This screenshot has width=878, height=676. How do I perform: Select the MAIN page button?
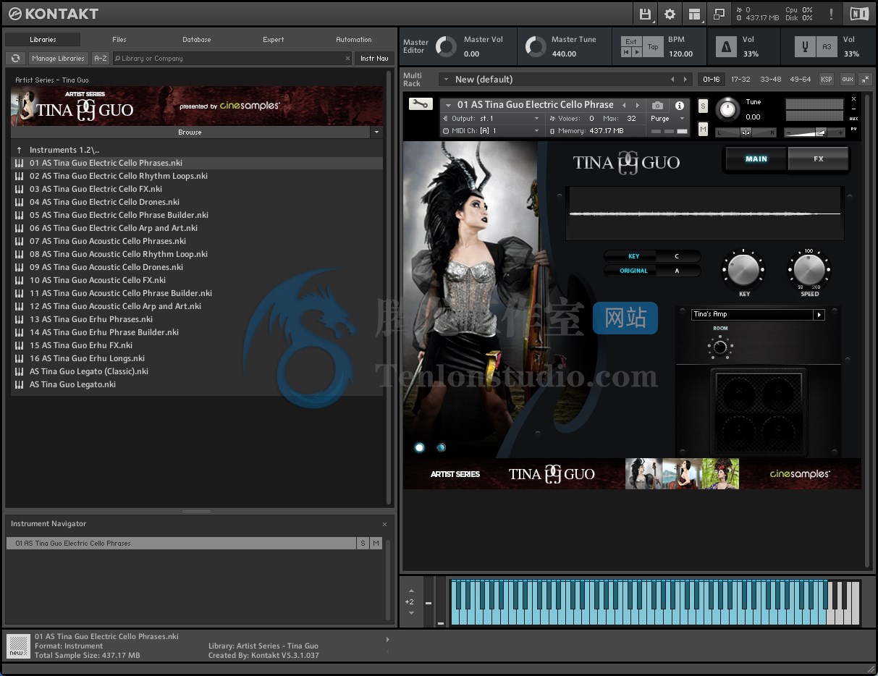click(756, 159)
